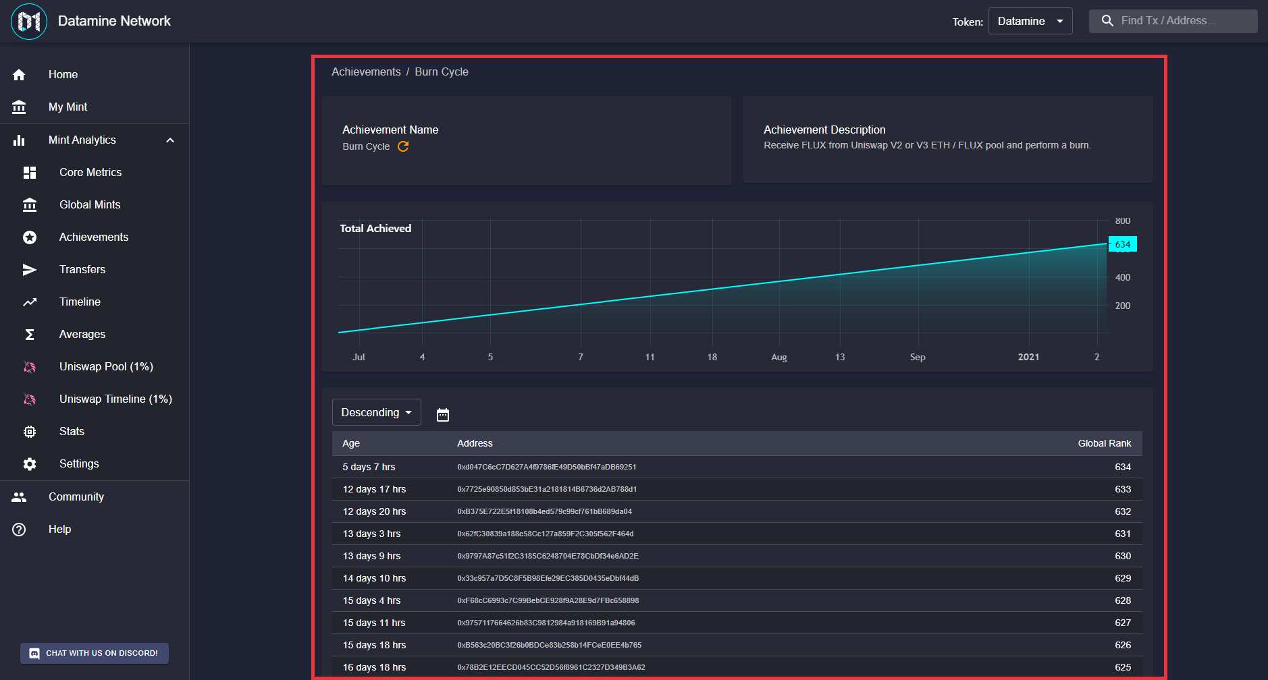Click the search magnifier icon

click(x=1107, y=21)
